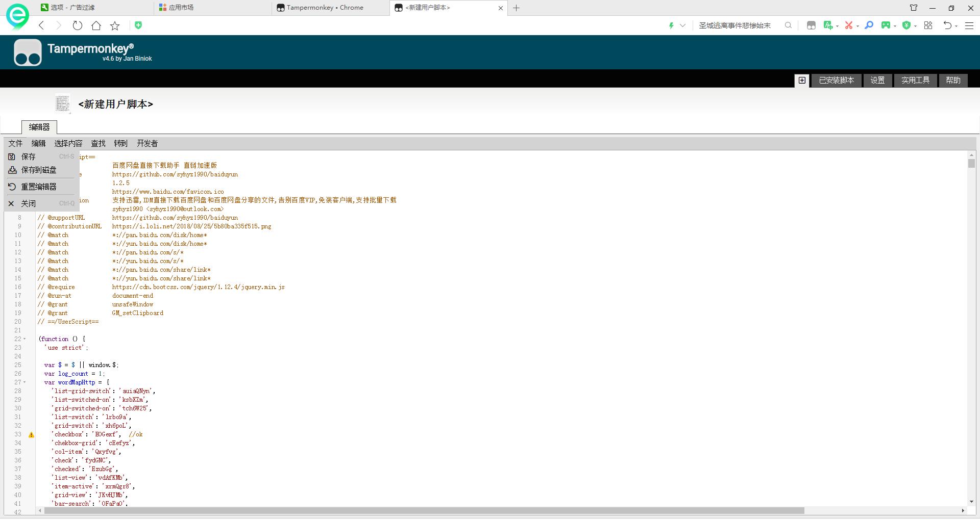Open the 实用工具 page
This screenshot has width=980, height=520.
915,81
